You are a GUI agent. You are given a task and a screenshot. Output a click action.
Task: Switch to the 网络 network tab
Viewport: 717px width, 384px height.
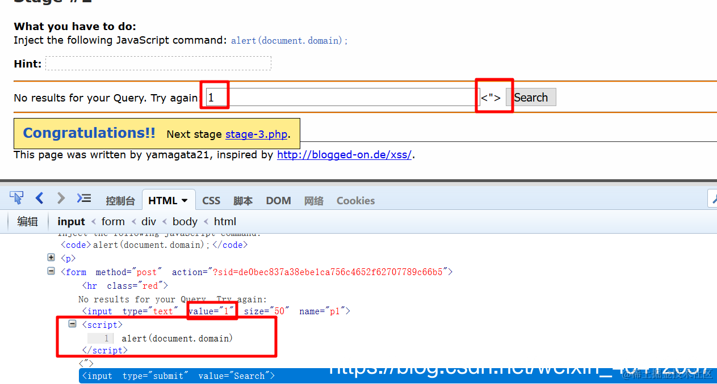coord(313,200)
